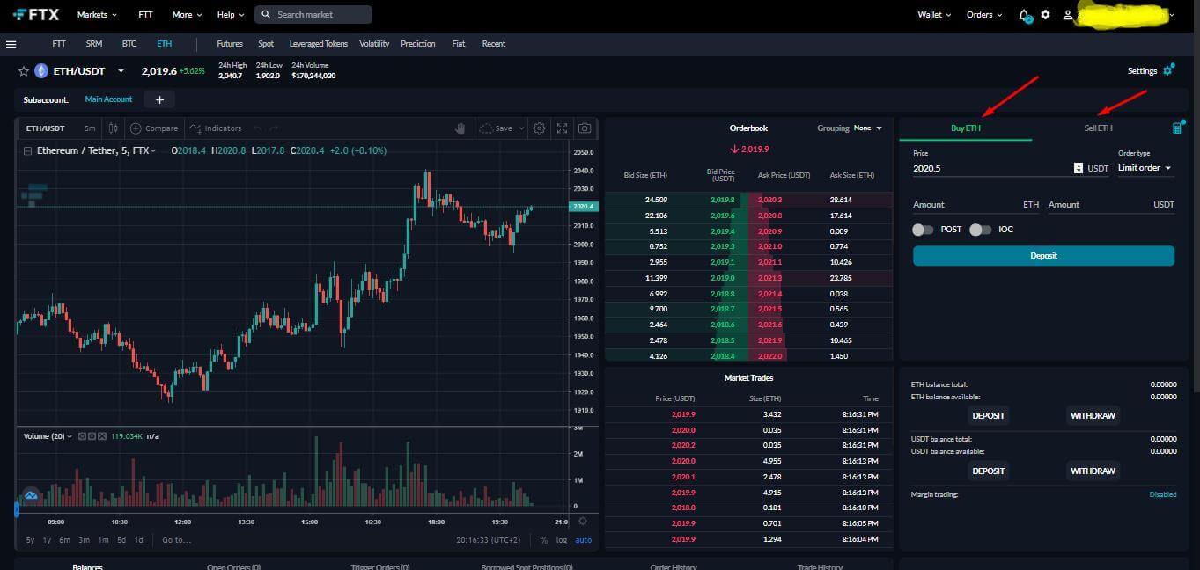Open the order calculator icon

point(1177,128)
